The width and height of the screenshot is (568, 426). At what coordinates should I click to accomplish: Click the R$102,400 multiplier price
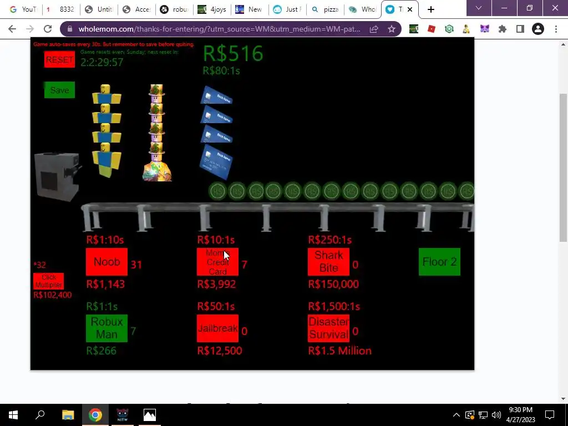[x=53, y=295]
